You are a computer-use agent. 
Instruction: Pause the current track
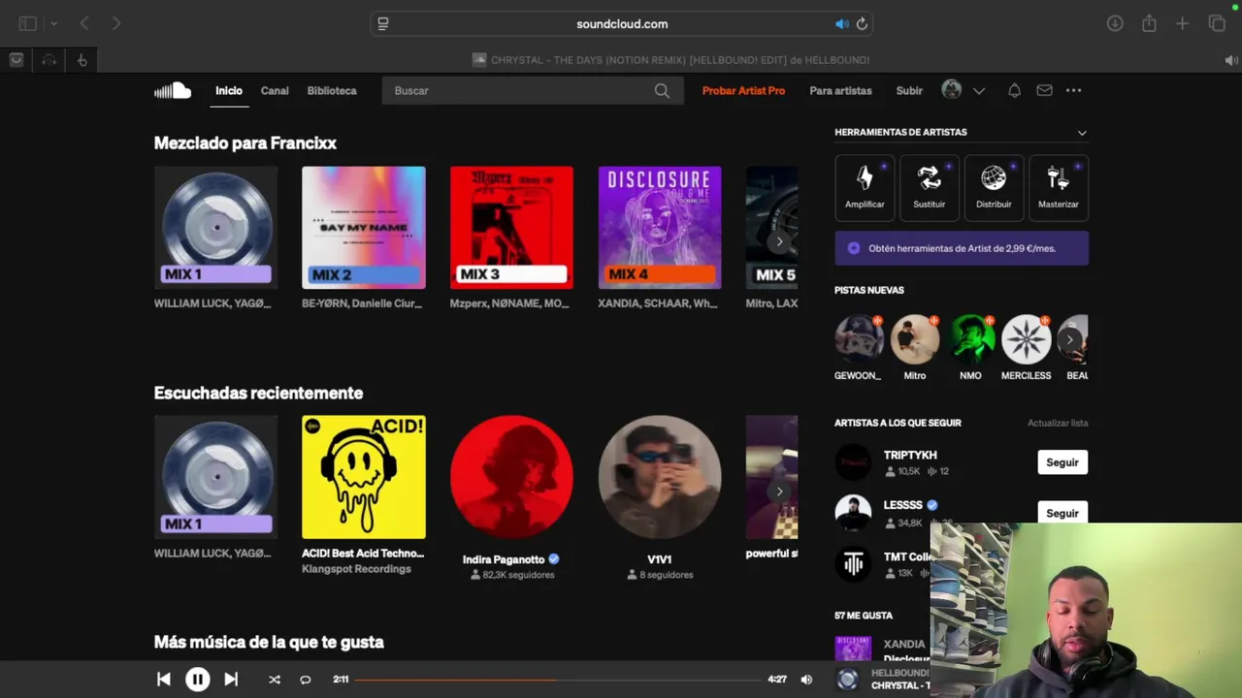click(197, 680)
